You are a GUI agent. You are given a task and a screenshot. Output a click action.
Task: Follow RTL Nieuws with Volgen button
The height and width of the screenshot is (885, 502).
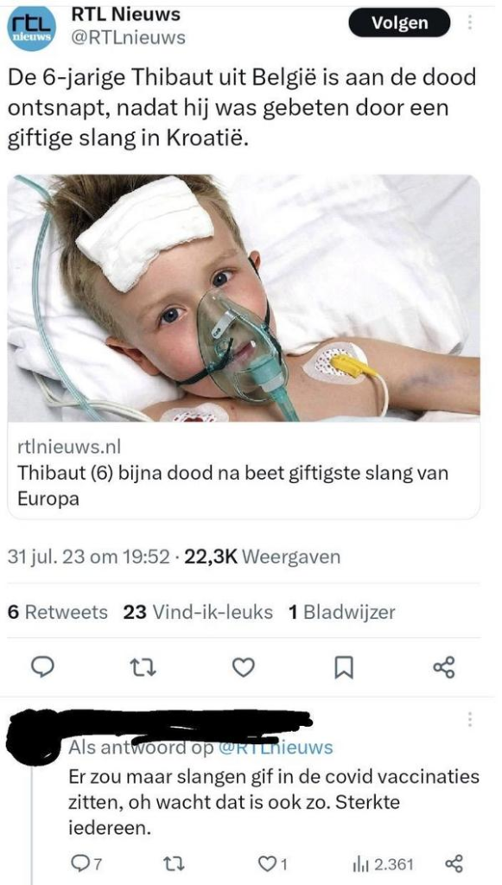tap(399, 23)
